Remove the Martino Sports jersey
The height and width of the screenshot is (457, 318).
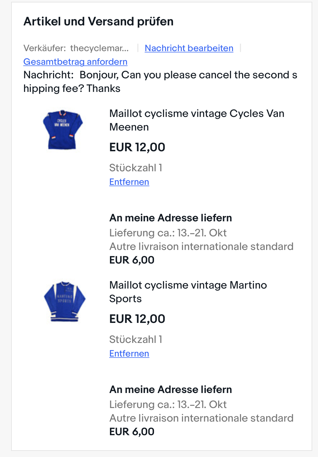coord(129,354)
